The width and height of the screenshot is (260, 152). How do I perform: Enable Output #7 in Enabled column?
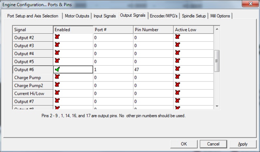(x=57, y=101)
